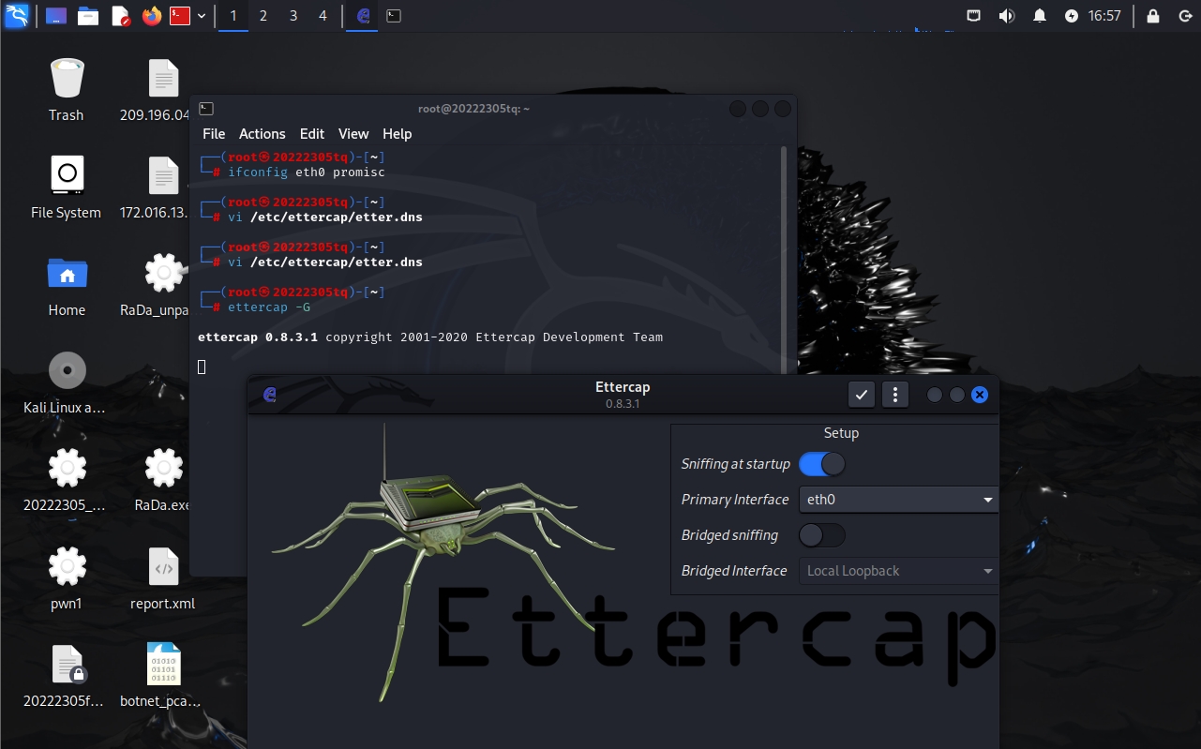Click the Ettercap accept checkmark button
The image size is (1201, 749).
tap(862, 395)
